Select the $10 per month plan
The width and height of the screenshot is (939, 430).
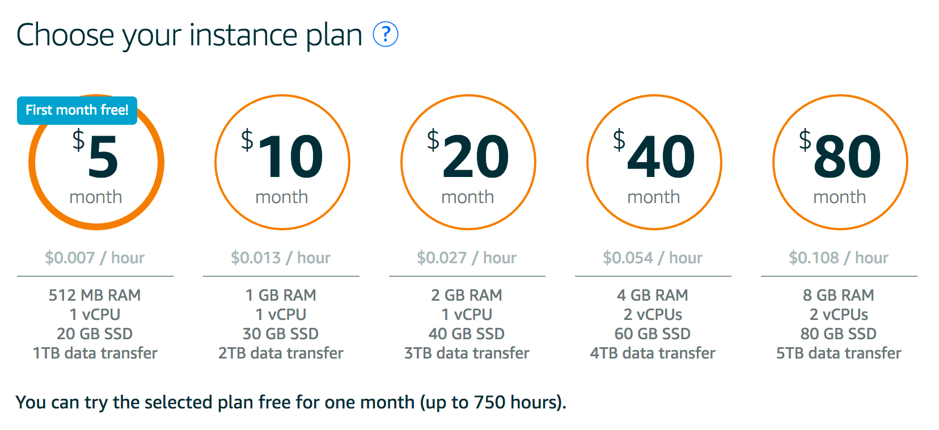(x=282, y=162)
